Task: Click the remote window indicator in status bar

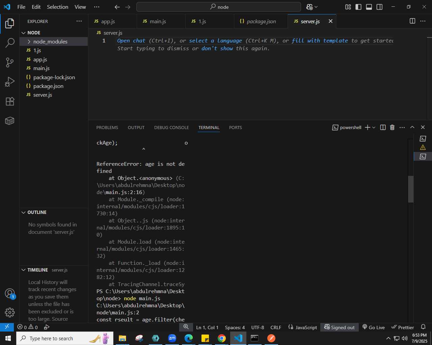Action: [7, 327]
